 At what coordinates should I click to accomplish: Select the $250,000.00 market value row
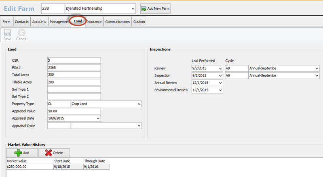29,166
